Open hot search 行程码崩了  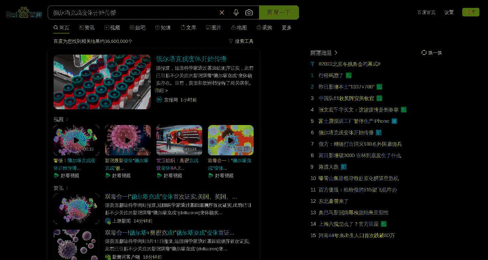click(x=331, y=75)
